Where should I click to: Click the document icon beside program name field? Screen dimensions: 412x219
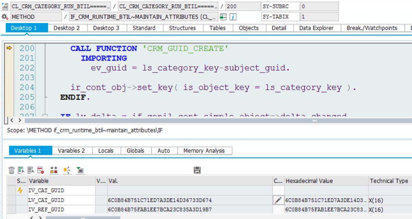click(5, 6)
